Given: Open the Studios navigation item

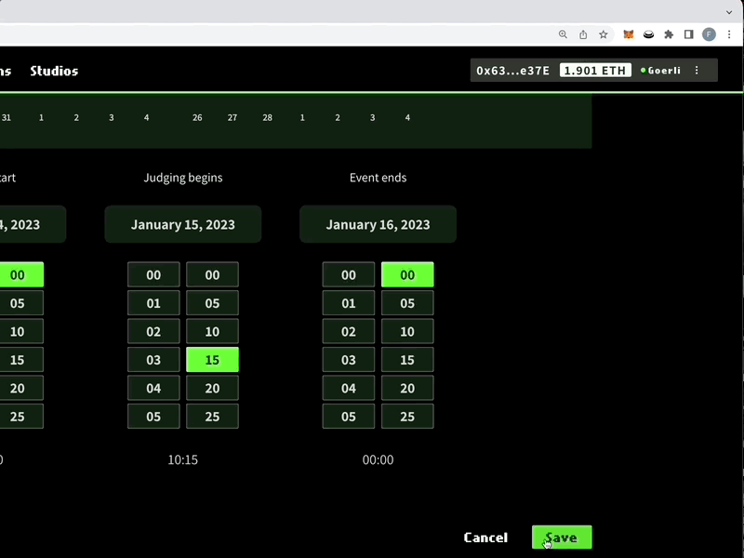Looking at the screenshot, I should [x=54, y=71].
